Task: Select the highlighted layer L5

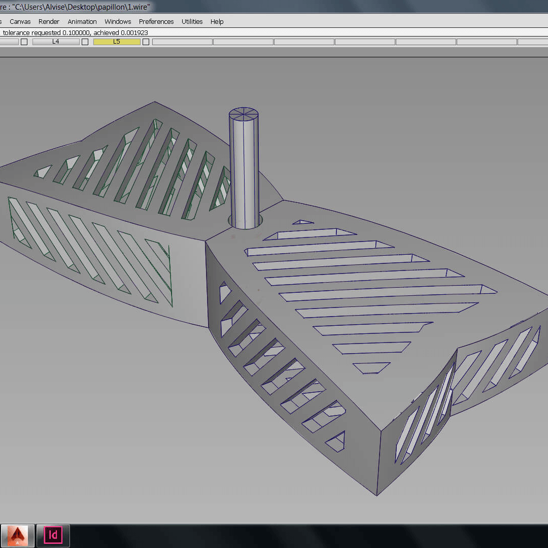Action: tap(117, 42)
